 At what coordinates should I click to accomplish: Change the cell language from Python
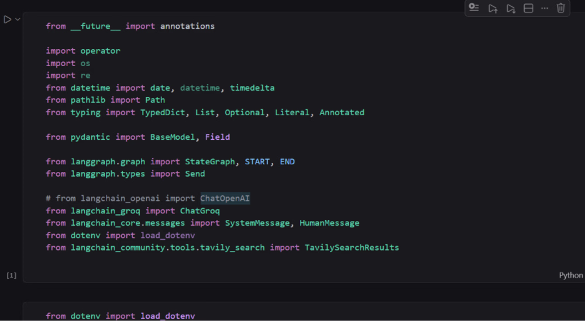click(x=571, y=275)
